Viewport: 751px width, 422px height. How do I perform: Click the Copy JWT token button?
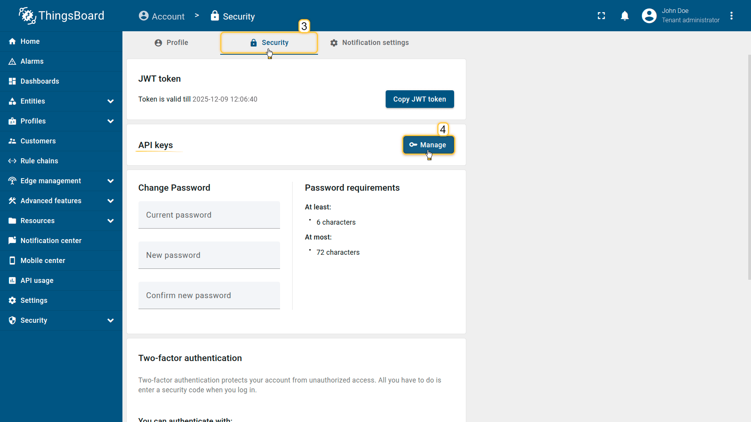tap(419, 99)
